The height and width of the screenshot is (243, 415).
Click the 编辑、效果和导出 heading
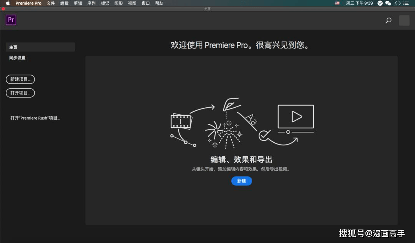(x=241, y=160)
